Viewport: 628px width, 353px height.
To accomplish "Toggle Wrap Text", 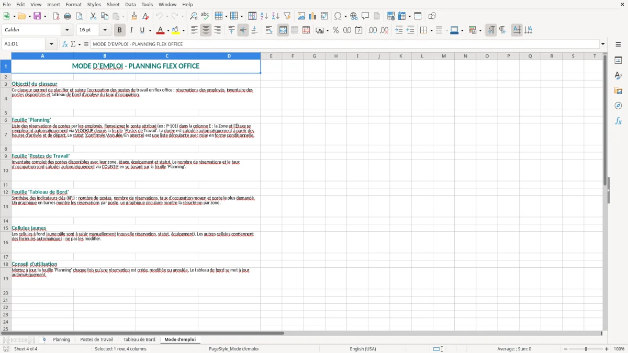I will (269, 30).
